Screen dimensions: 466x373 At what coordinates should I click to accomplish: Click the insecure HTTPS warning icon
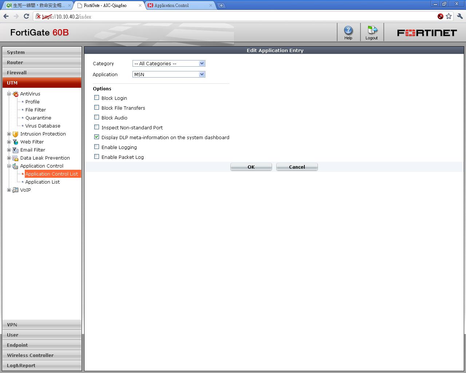[38, 16]
